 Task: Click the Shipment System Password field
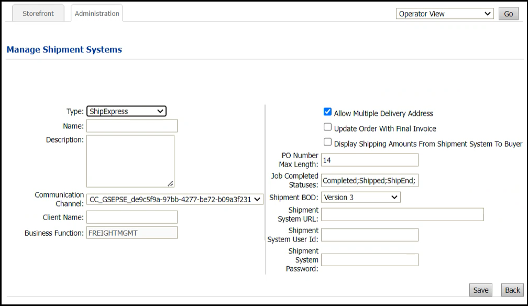pyautogui.click(x=370, y=259)
